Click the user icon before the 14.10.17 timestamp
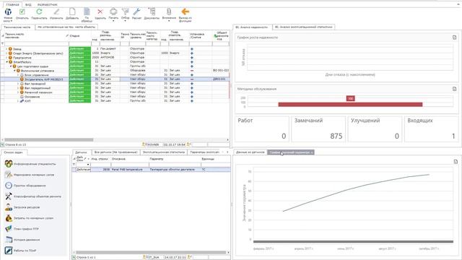Screen dimensions: 462x260 coord(144,257)
